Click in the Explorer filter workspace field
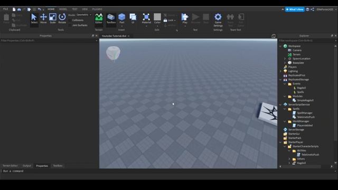This screenshot has height=190, width=338. 306,41
